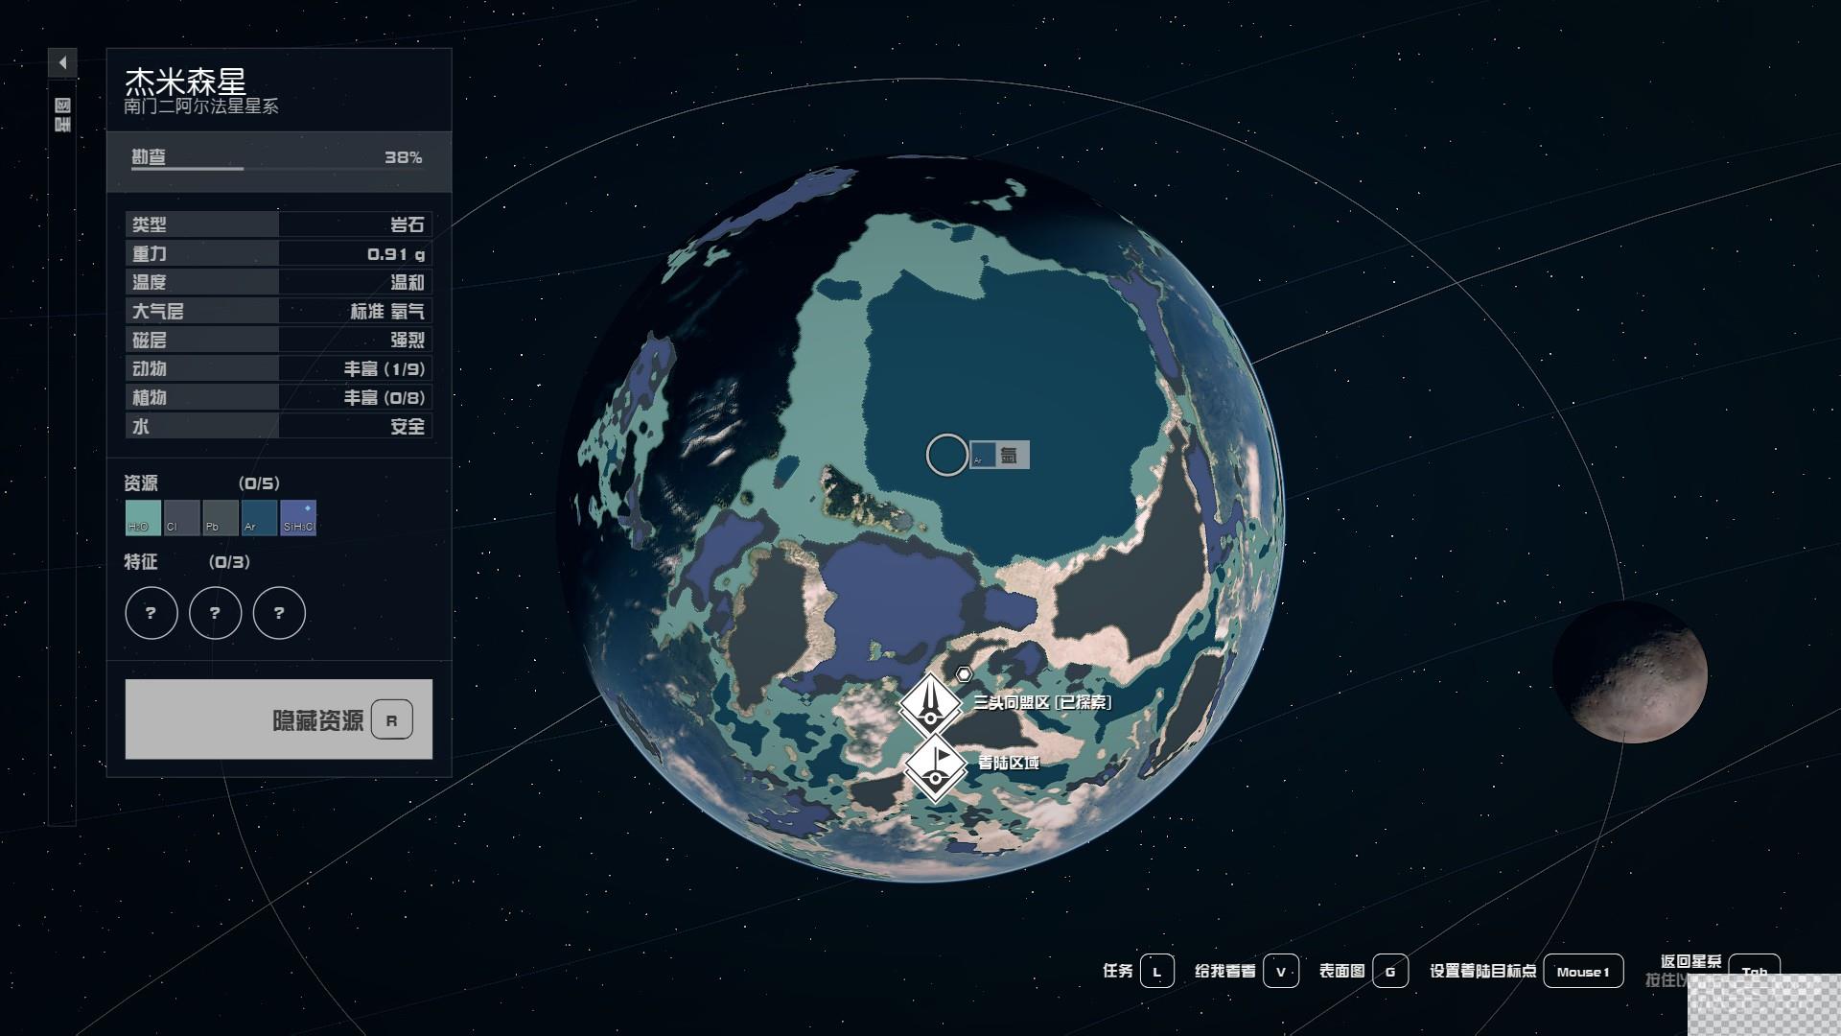Click the 大气层 标准 氧气 row
Screen dimensions: 1841x1036
(279, 311)
